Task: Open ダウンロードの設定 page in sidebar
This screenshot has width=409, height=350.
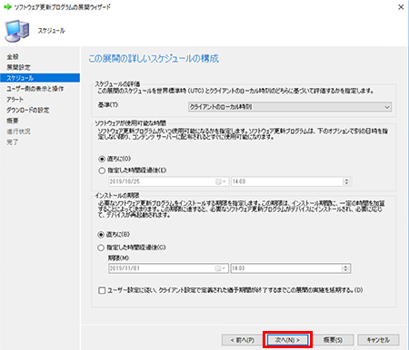Action: (x=28, y=110)
